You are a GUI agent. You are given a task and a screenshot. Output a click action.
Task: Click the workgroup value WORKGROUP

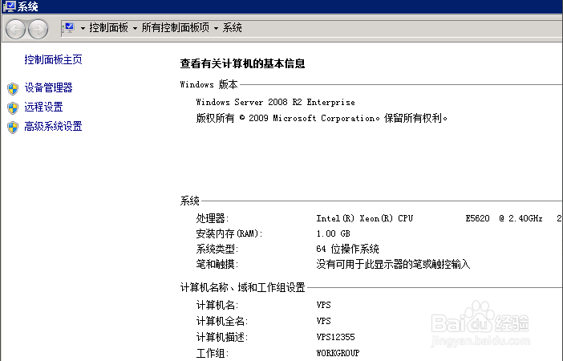(x=338, y=353)
